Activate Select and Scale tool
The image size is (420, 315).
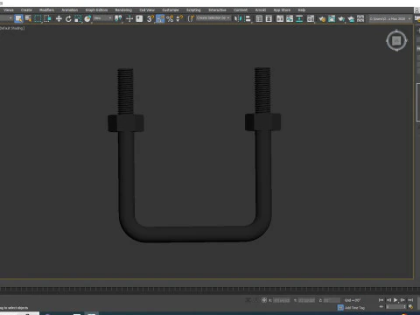click(78, 18)
